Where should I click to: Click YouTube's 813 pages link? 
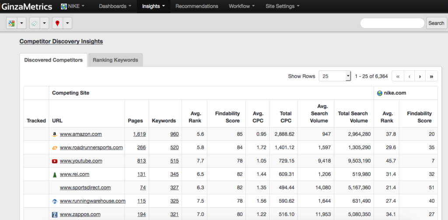pos(141,161)
